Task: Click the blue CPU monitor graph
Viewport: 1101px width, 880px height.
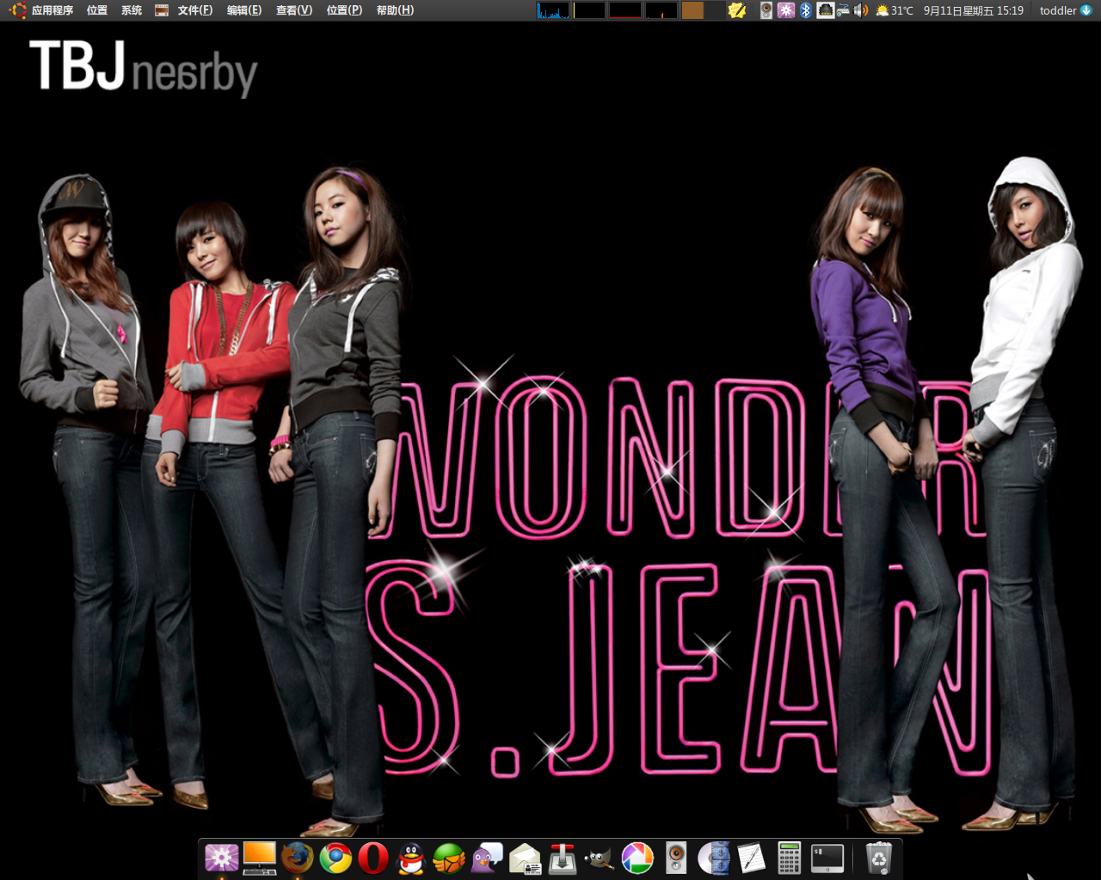Action: (x=553, y=10)
